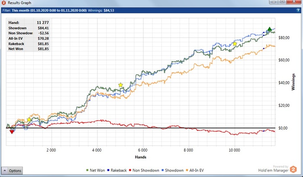Select the yellow star near 10 000 hands

pos(235,44)
